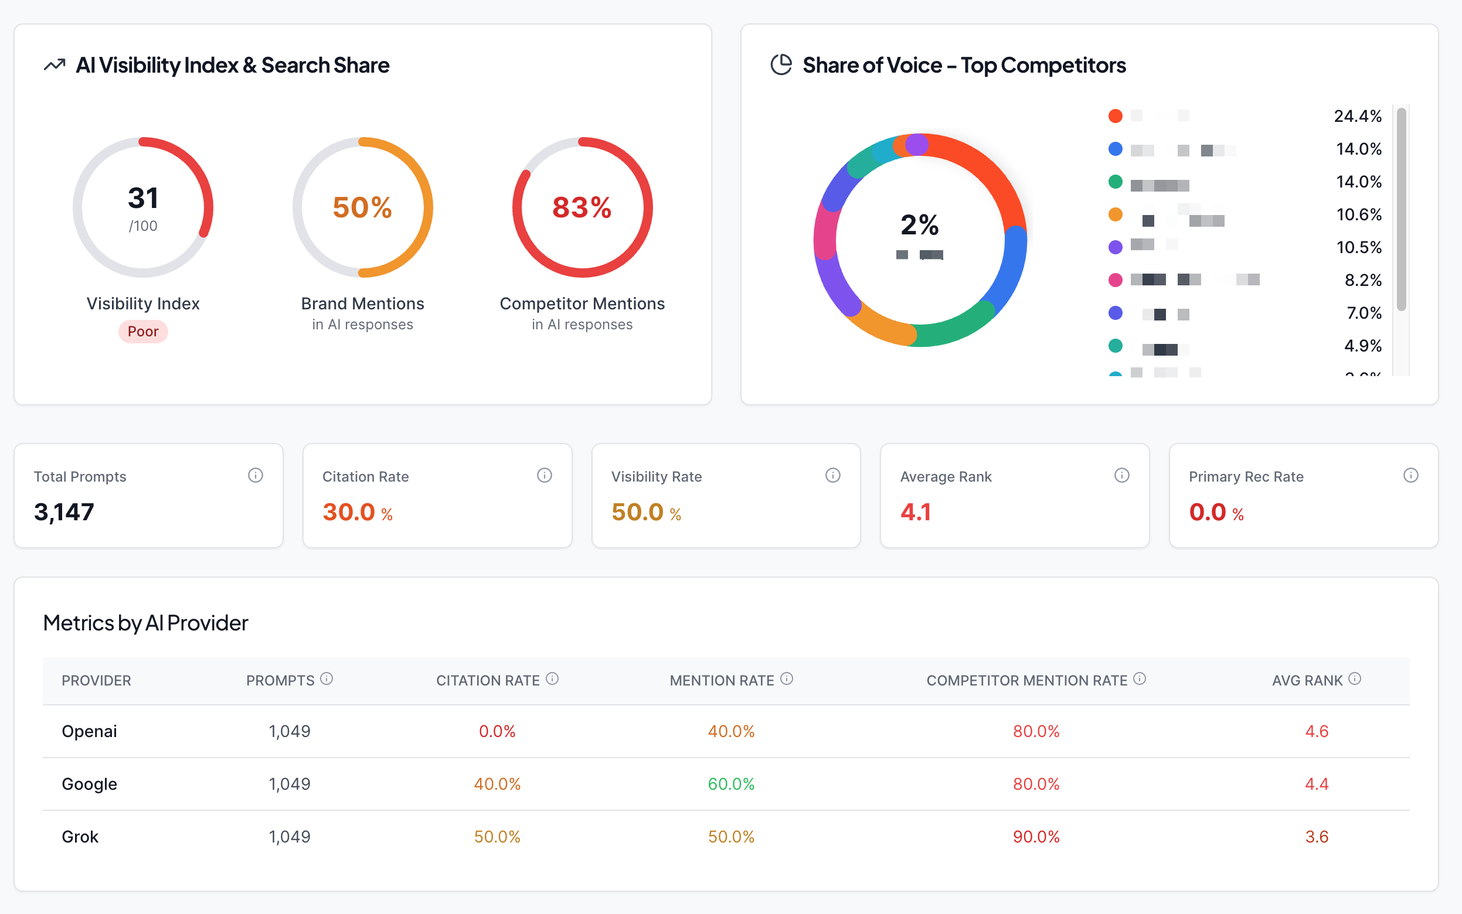This screenshot has height=914, width=1462.
Task: Click the Competitor Mentions 83% gauge
Action: 582,207
